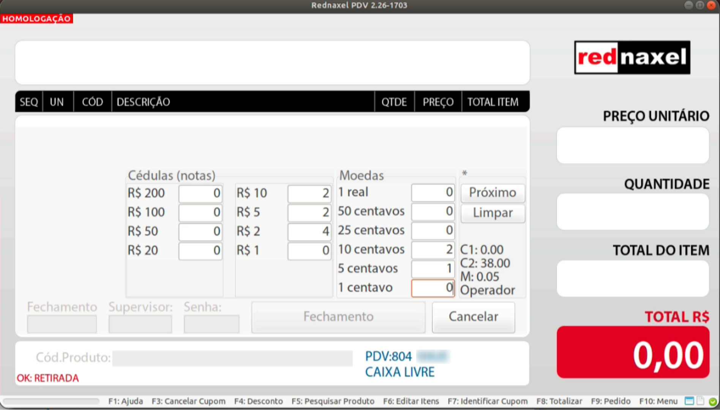Image resolution: width=720 pixels, height=410 pixels.
Task: Select the R$ 5 notes count field
Action: (x=309, y=212)
